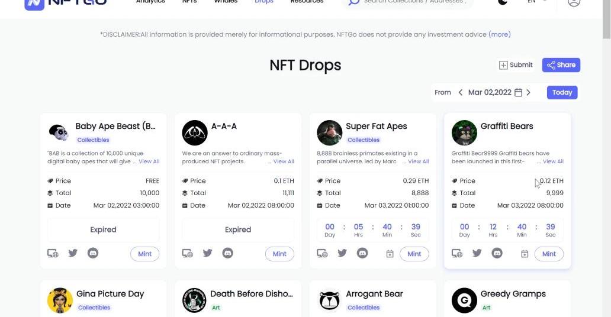This screenshot has width=611, height=317.
Task: Click Death Before Dishonor avatar
Action: pyautogui.click(x=194, y=300)
